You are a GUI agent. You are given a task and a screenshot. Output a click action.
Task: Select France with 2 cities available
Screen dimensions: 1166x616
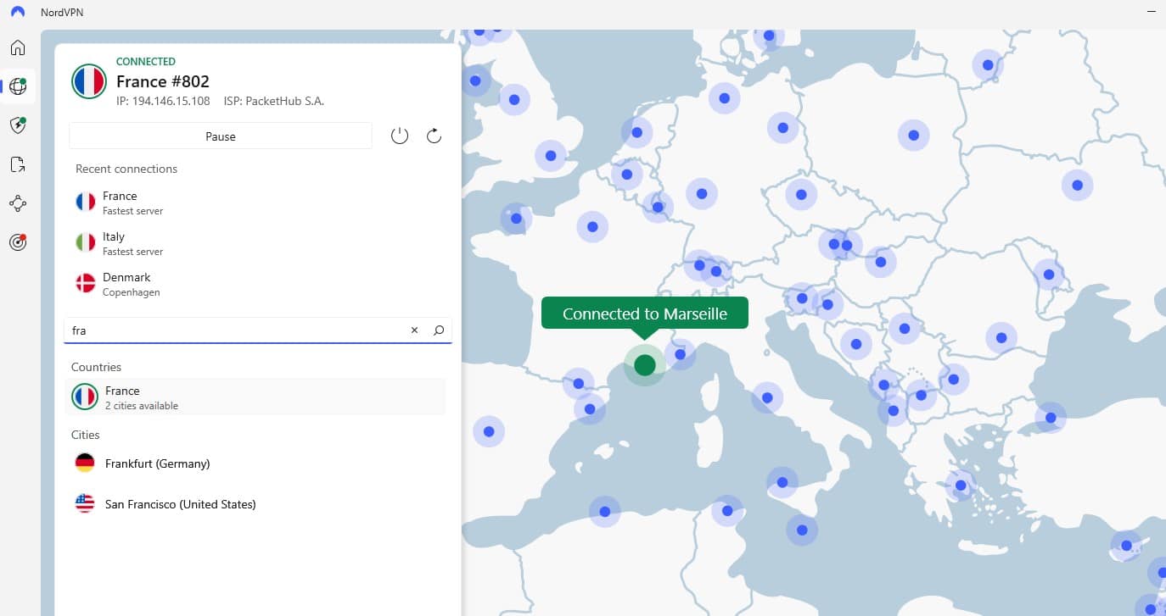coord(255,397)
